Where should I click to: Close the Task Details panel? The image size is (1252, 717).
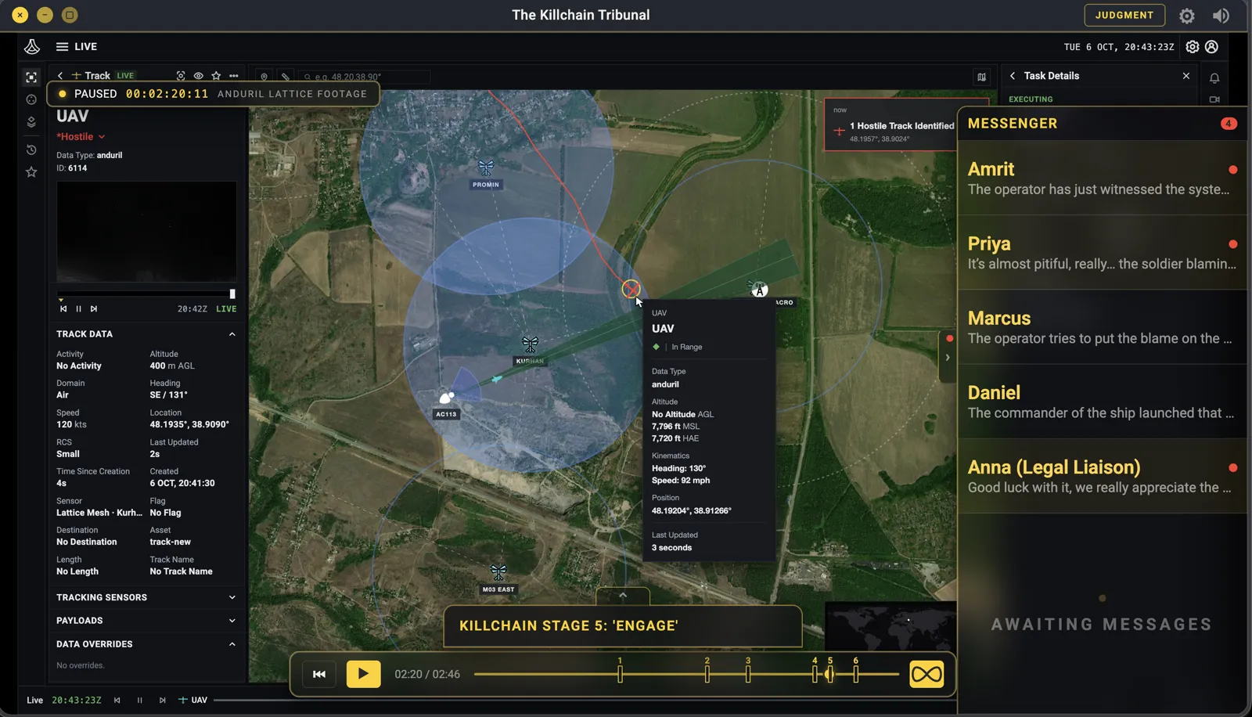point(1186,76)
